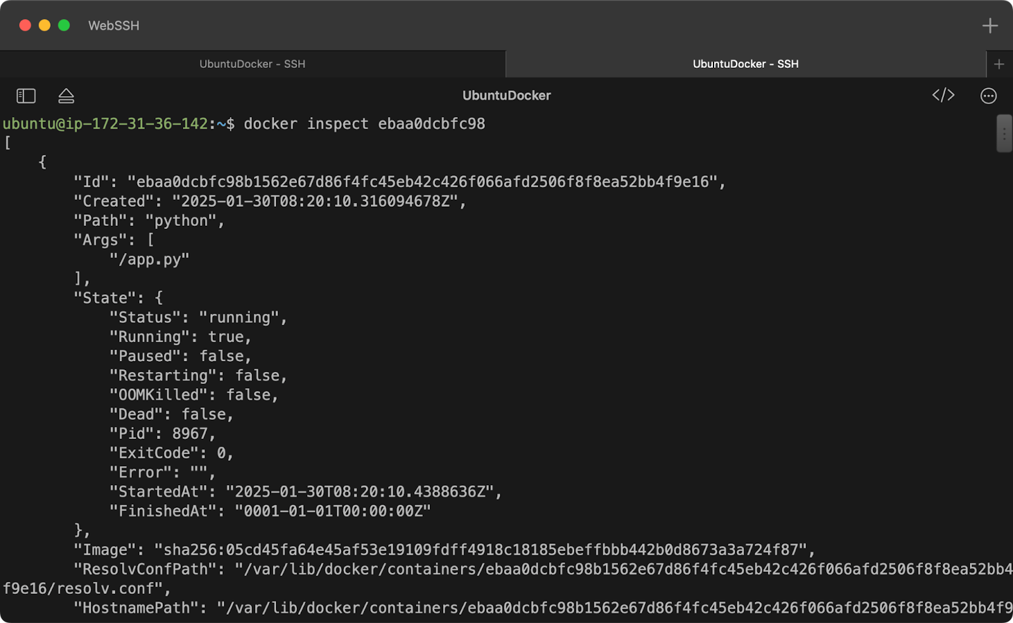Viewport: 1013px width, 623px height.
Task: Click the green fullscreen window button
Action: 64,25
